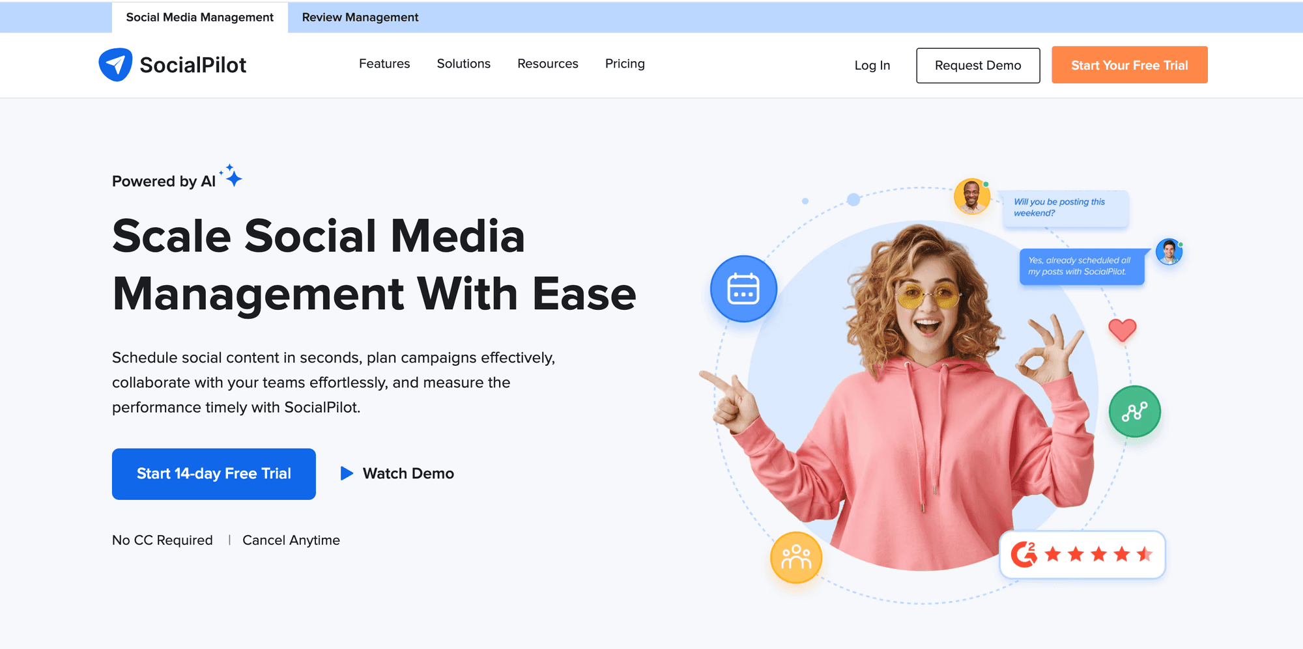This screenshot has height=649, width=1303.
Task: Click the SocialPilot wordmark text
Action: tap(193, 65)
